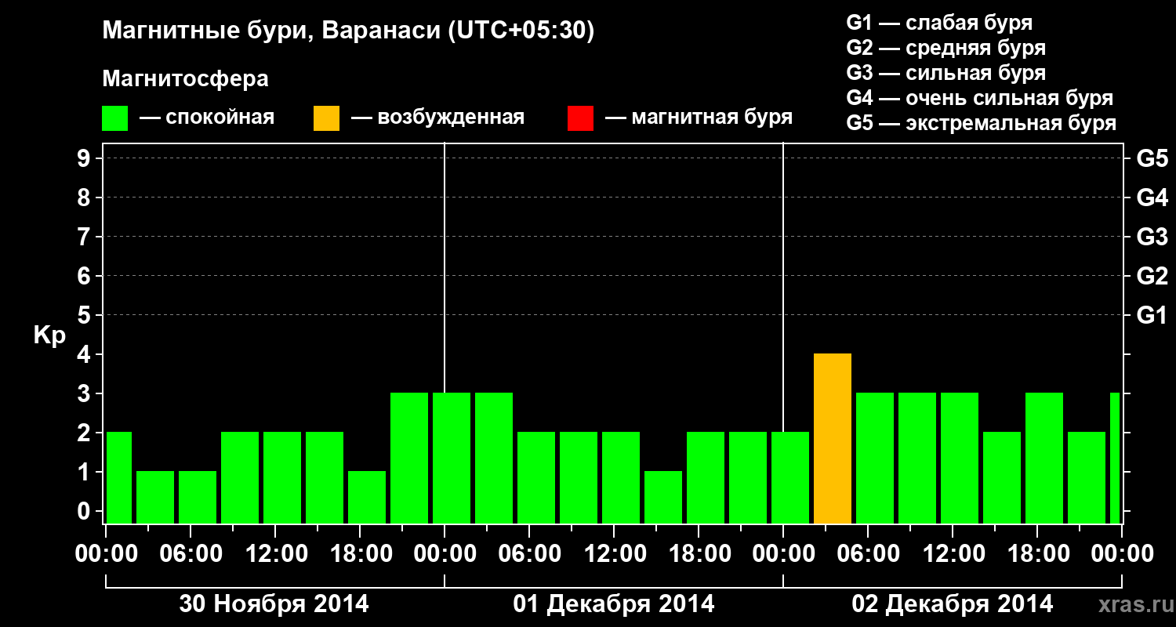Click the '30 Ноября 2014' date label
This screenshot has height=627, width=1176.
click(x=274, y=604)
